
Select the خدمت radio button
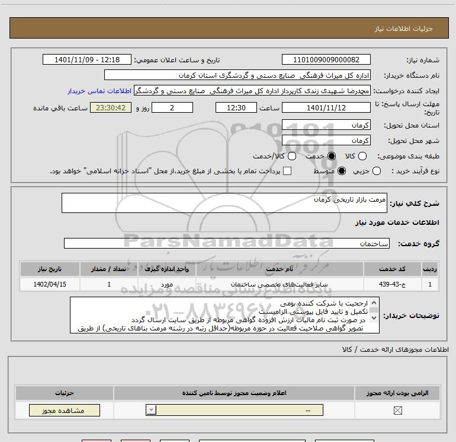[331, 156]
